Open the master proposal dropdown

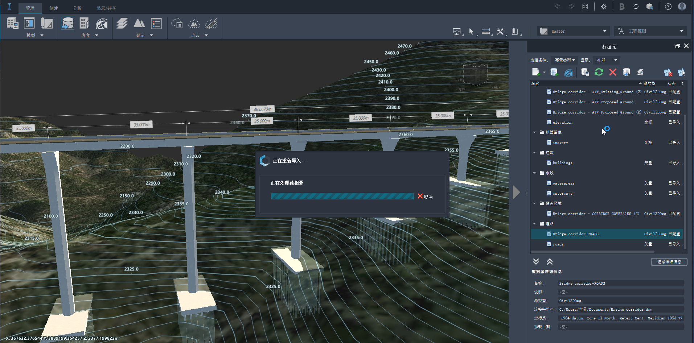point(573,31)
